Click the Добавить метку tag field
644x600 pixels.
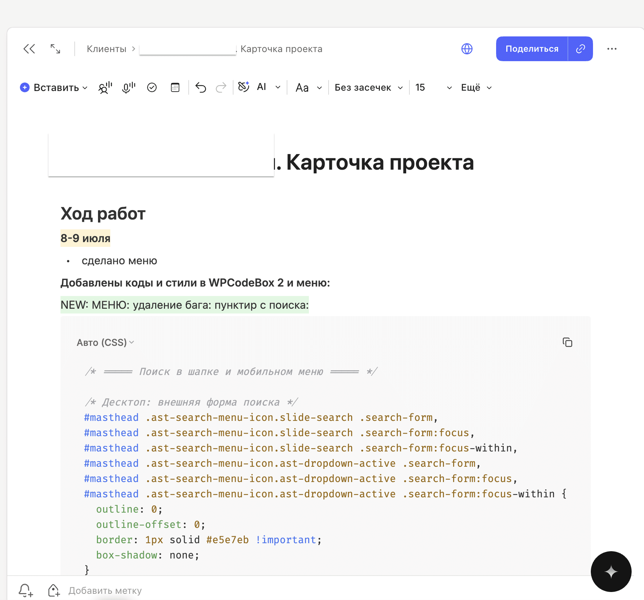tap(105, 591)
